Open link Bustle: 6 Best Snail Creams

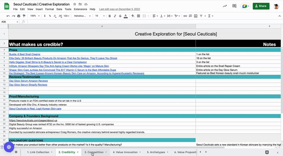(x=25, y=54)
